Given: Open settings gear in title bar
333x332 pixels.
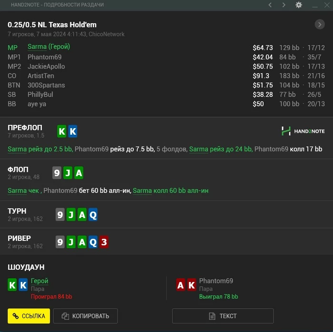Looking at the screenshot, I should (299, 5).
